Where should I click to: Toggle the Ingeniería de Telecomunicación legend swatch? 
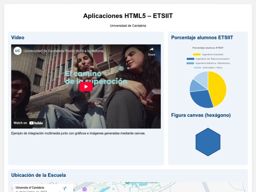tap(191, 59)
